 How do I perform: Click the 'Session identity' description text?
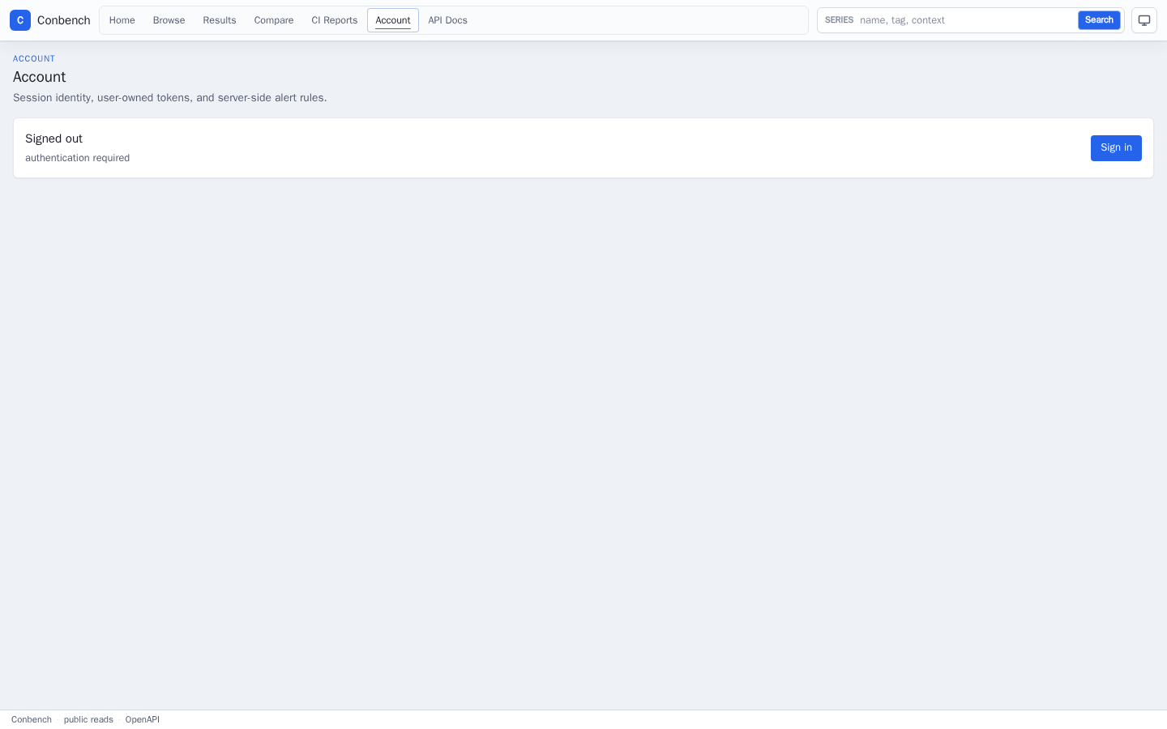pyautogui.click(x=170, y=98)
